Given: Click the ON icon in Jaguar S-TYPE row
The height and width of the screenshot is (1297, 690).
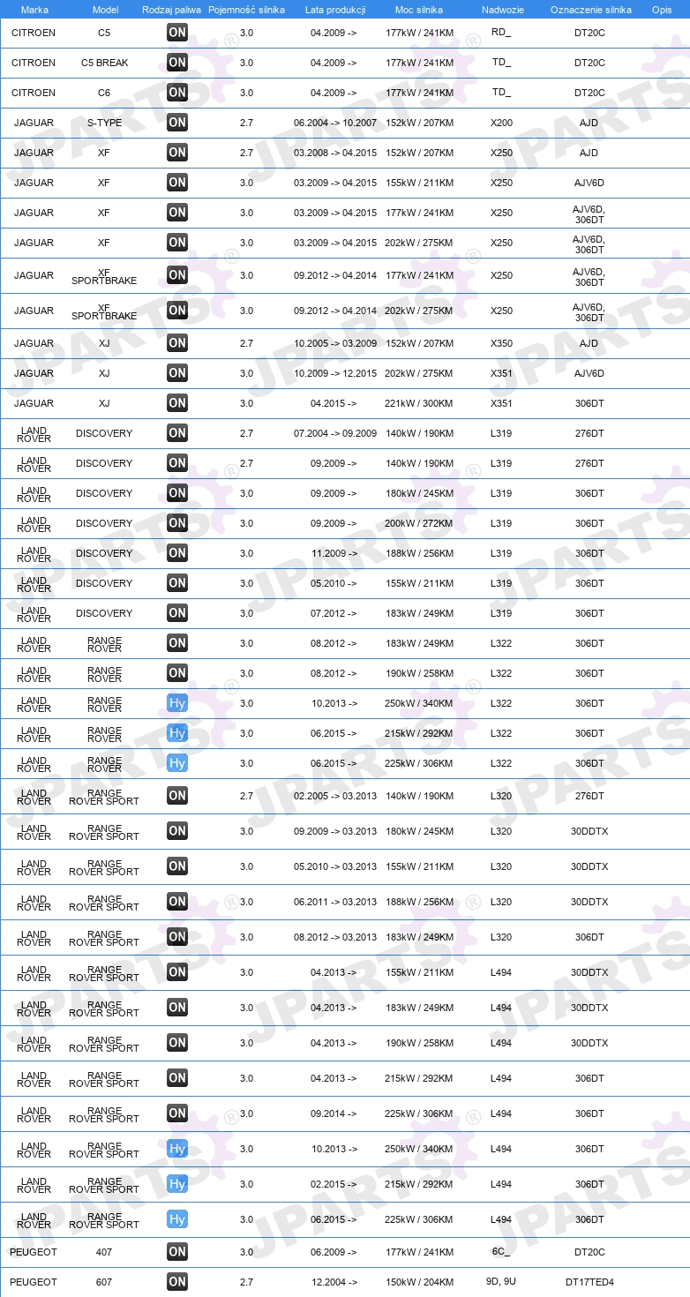Looking at the screenshot, I should [x=177, y=123].
